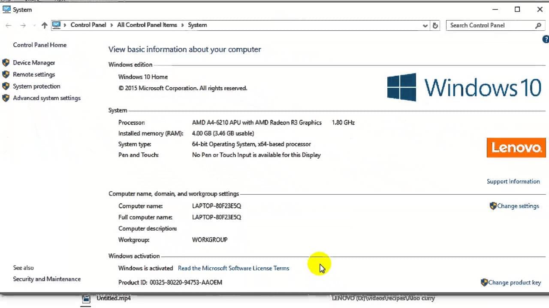Screen dimensions: 549x308
Task: Click the Advanced system settings shield icon
Action: point(6,98)
